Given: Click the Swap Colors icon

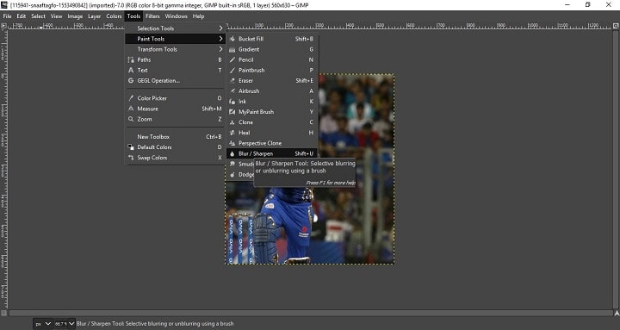Looking at the screenshot, I should click(x=131, y=158).
